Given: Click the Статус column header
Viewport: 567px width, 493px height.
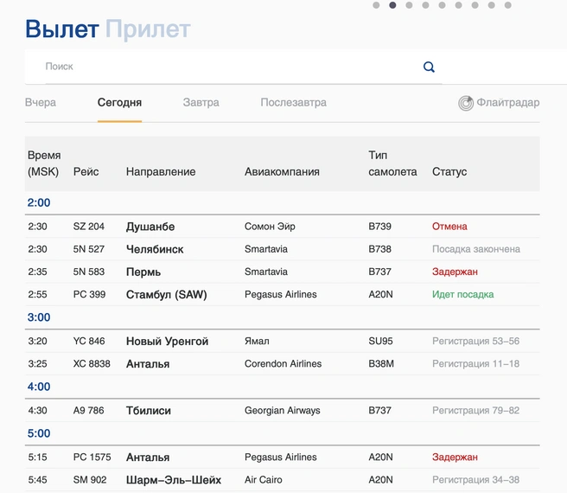Looking at the screenshot, I should click(449, 171).
